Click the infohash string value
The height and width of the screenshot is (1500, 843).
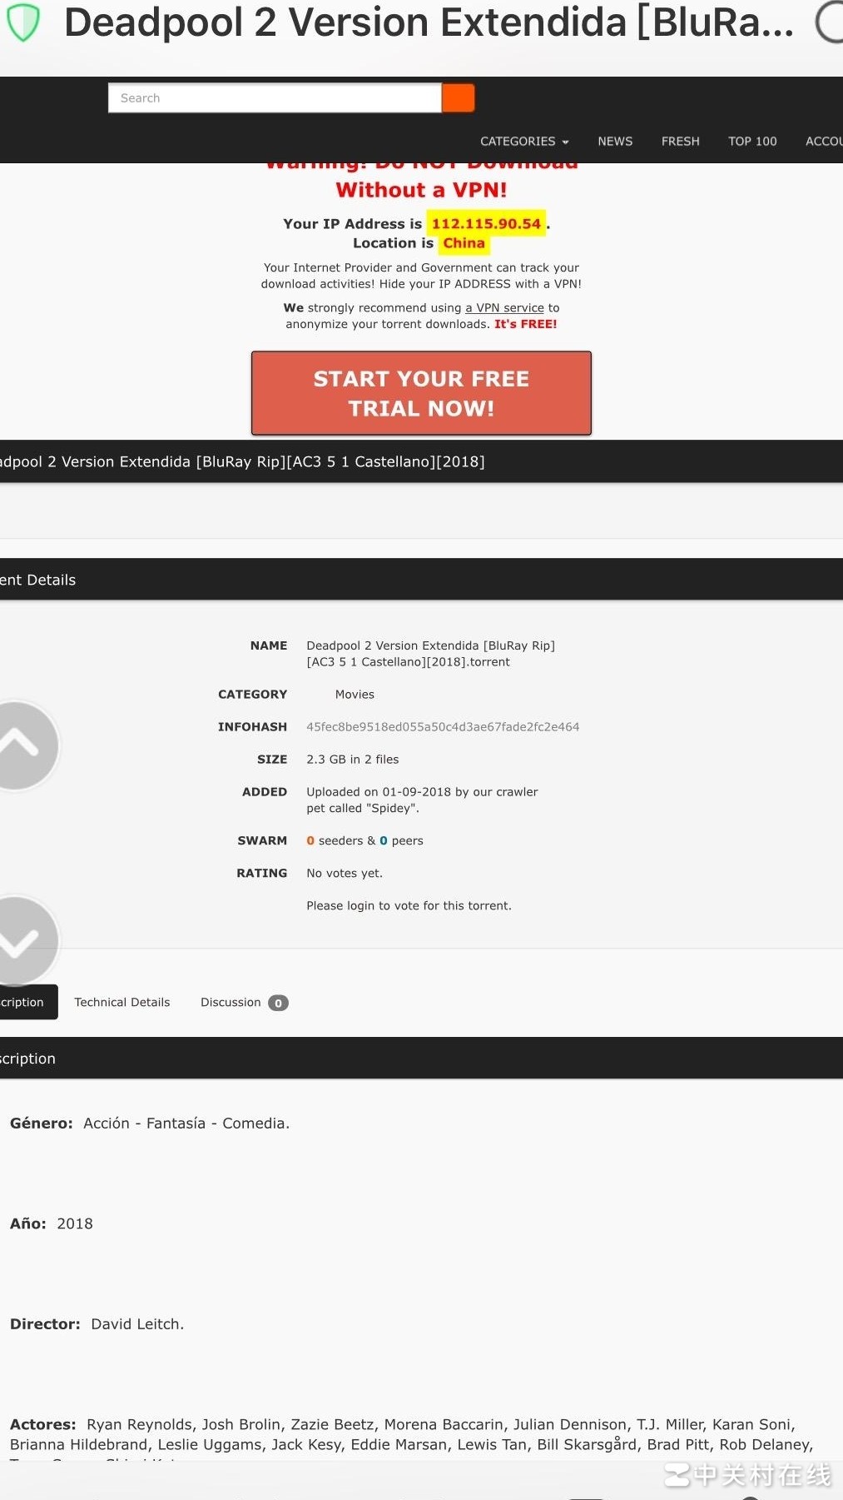click(443, 727)
